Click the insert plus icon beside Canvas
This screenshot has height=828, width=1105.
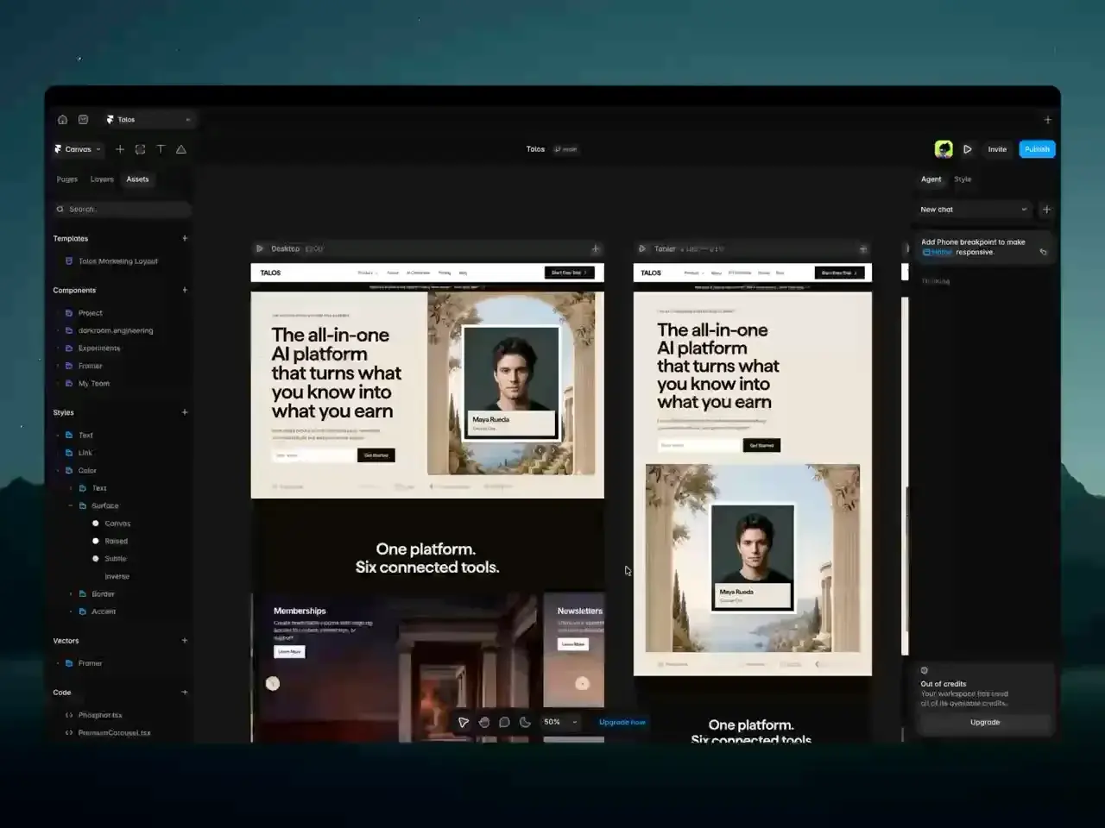[120, 149]
